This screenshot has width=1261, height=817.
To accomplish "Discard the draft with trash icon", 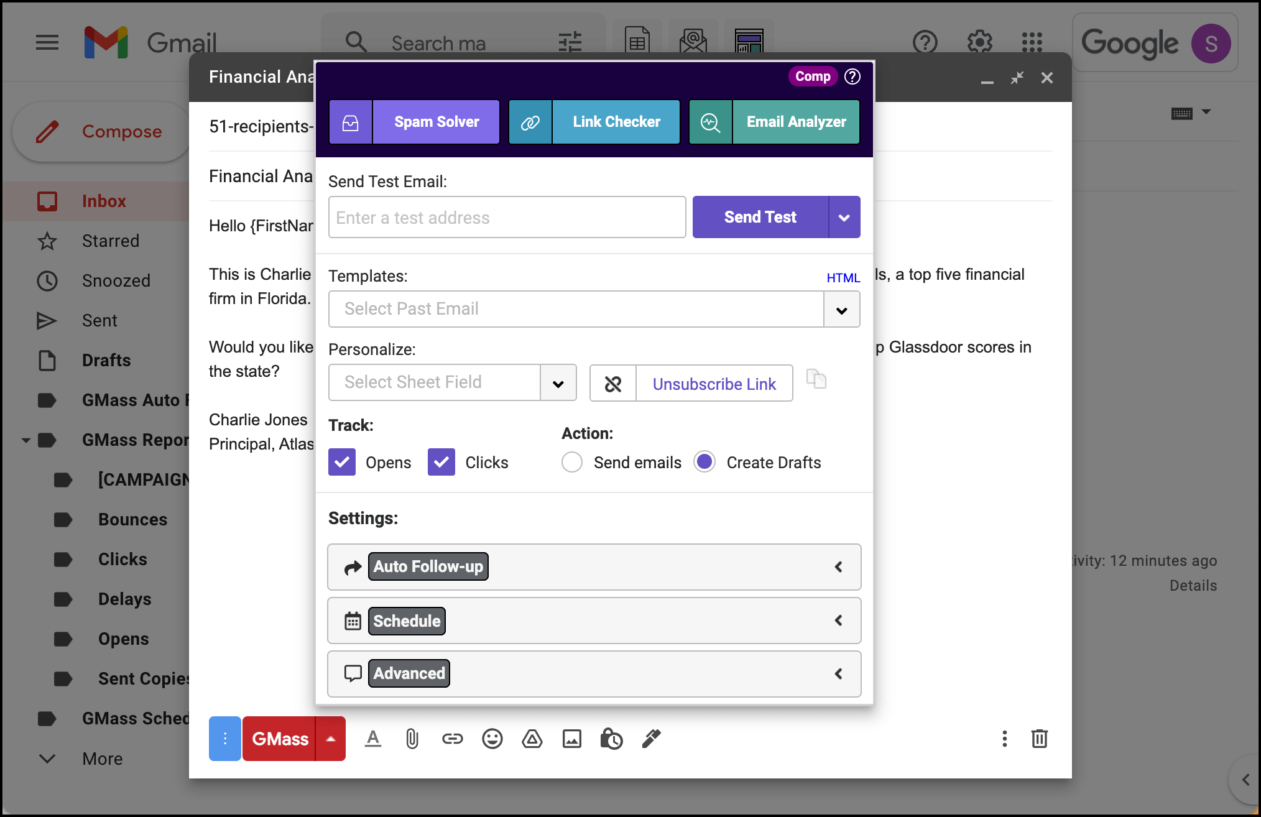I will coord(1040,739).
